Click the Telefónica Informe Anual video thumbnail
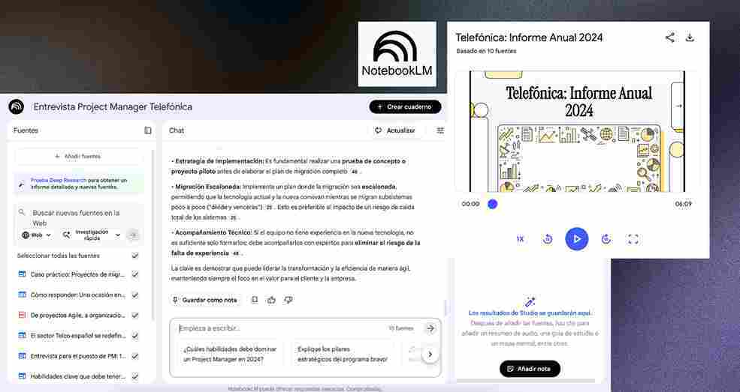The height and width of the screenshot is (392, 740). [x=578, y=131]
